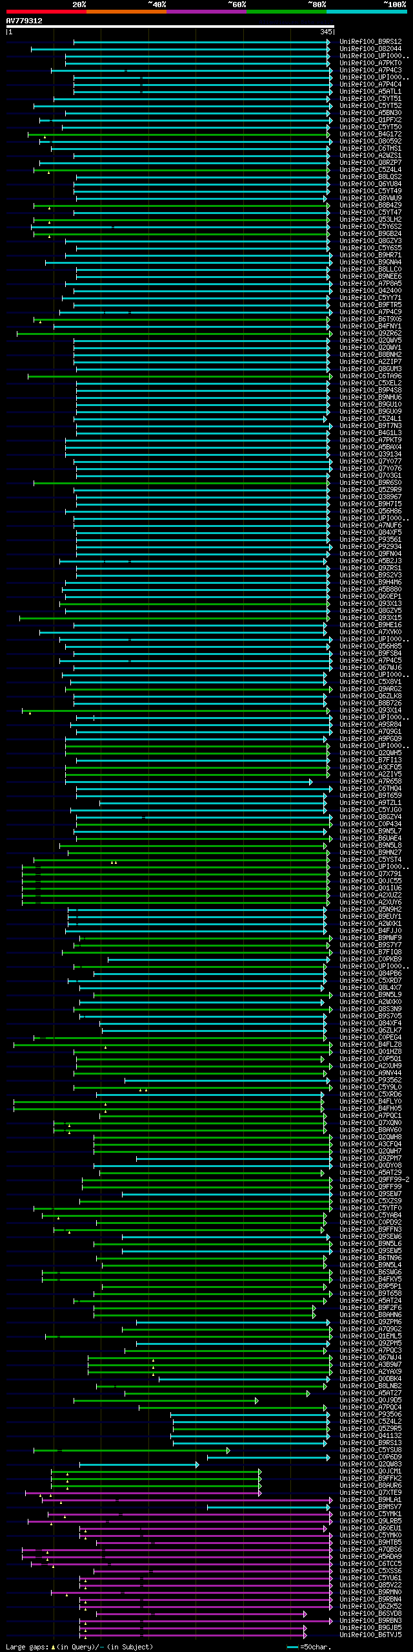Open hit UniRef100_B9RS12
The height and width of the screenshot is (1652, 413).
click(370, 42)
